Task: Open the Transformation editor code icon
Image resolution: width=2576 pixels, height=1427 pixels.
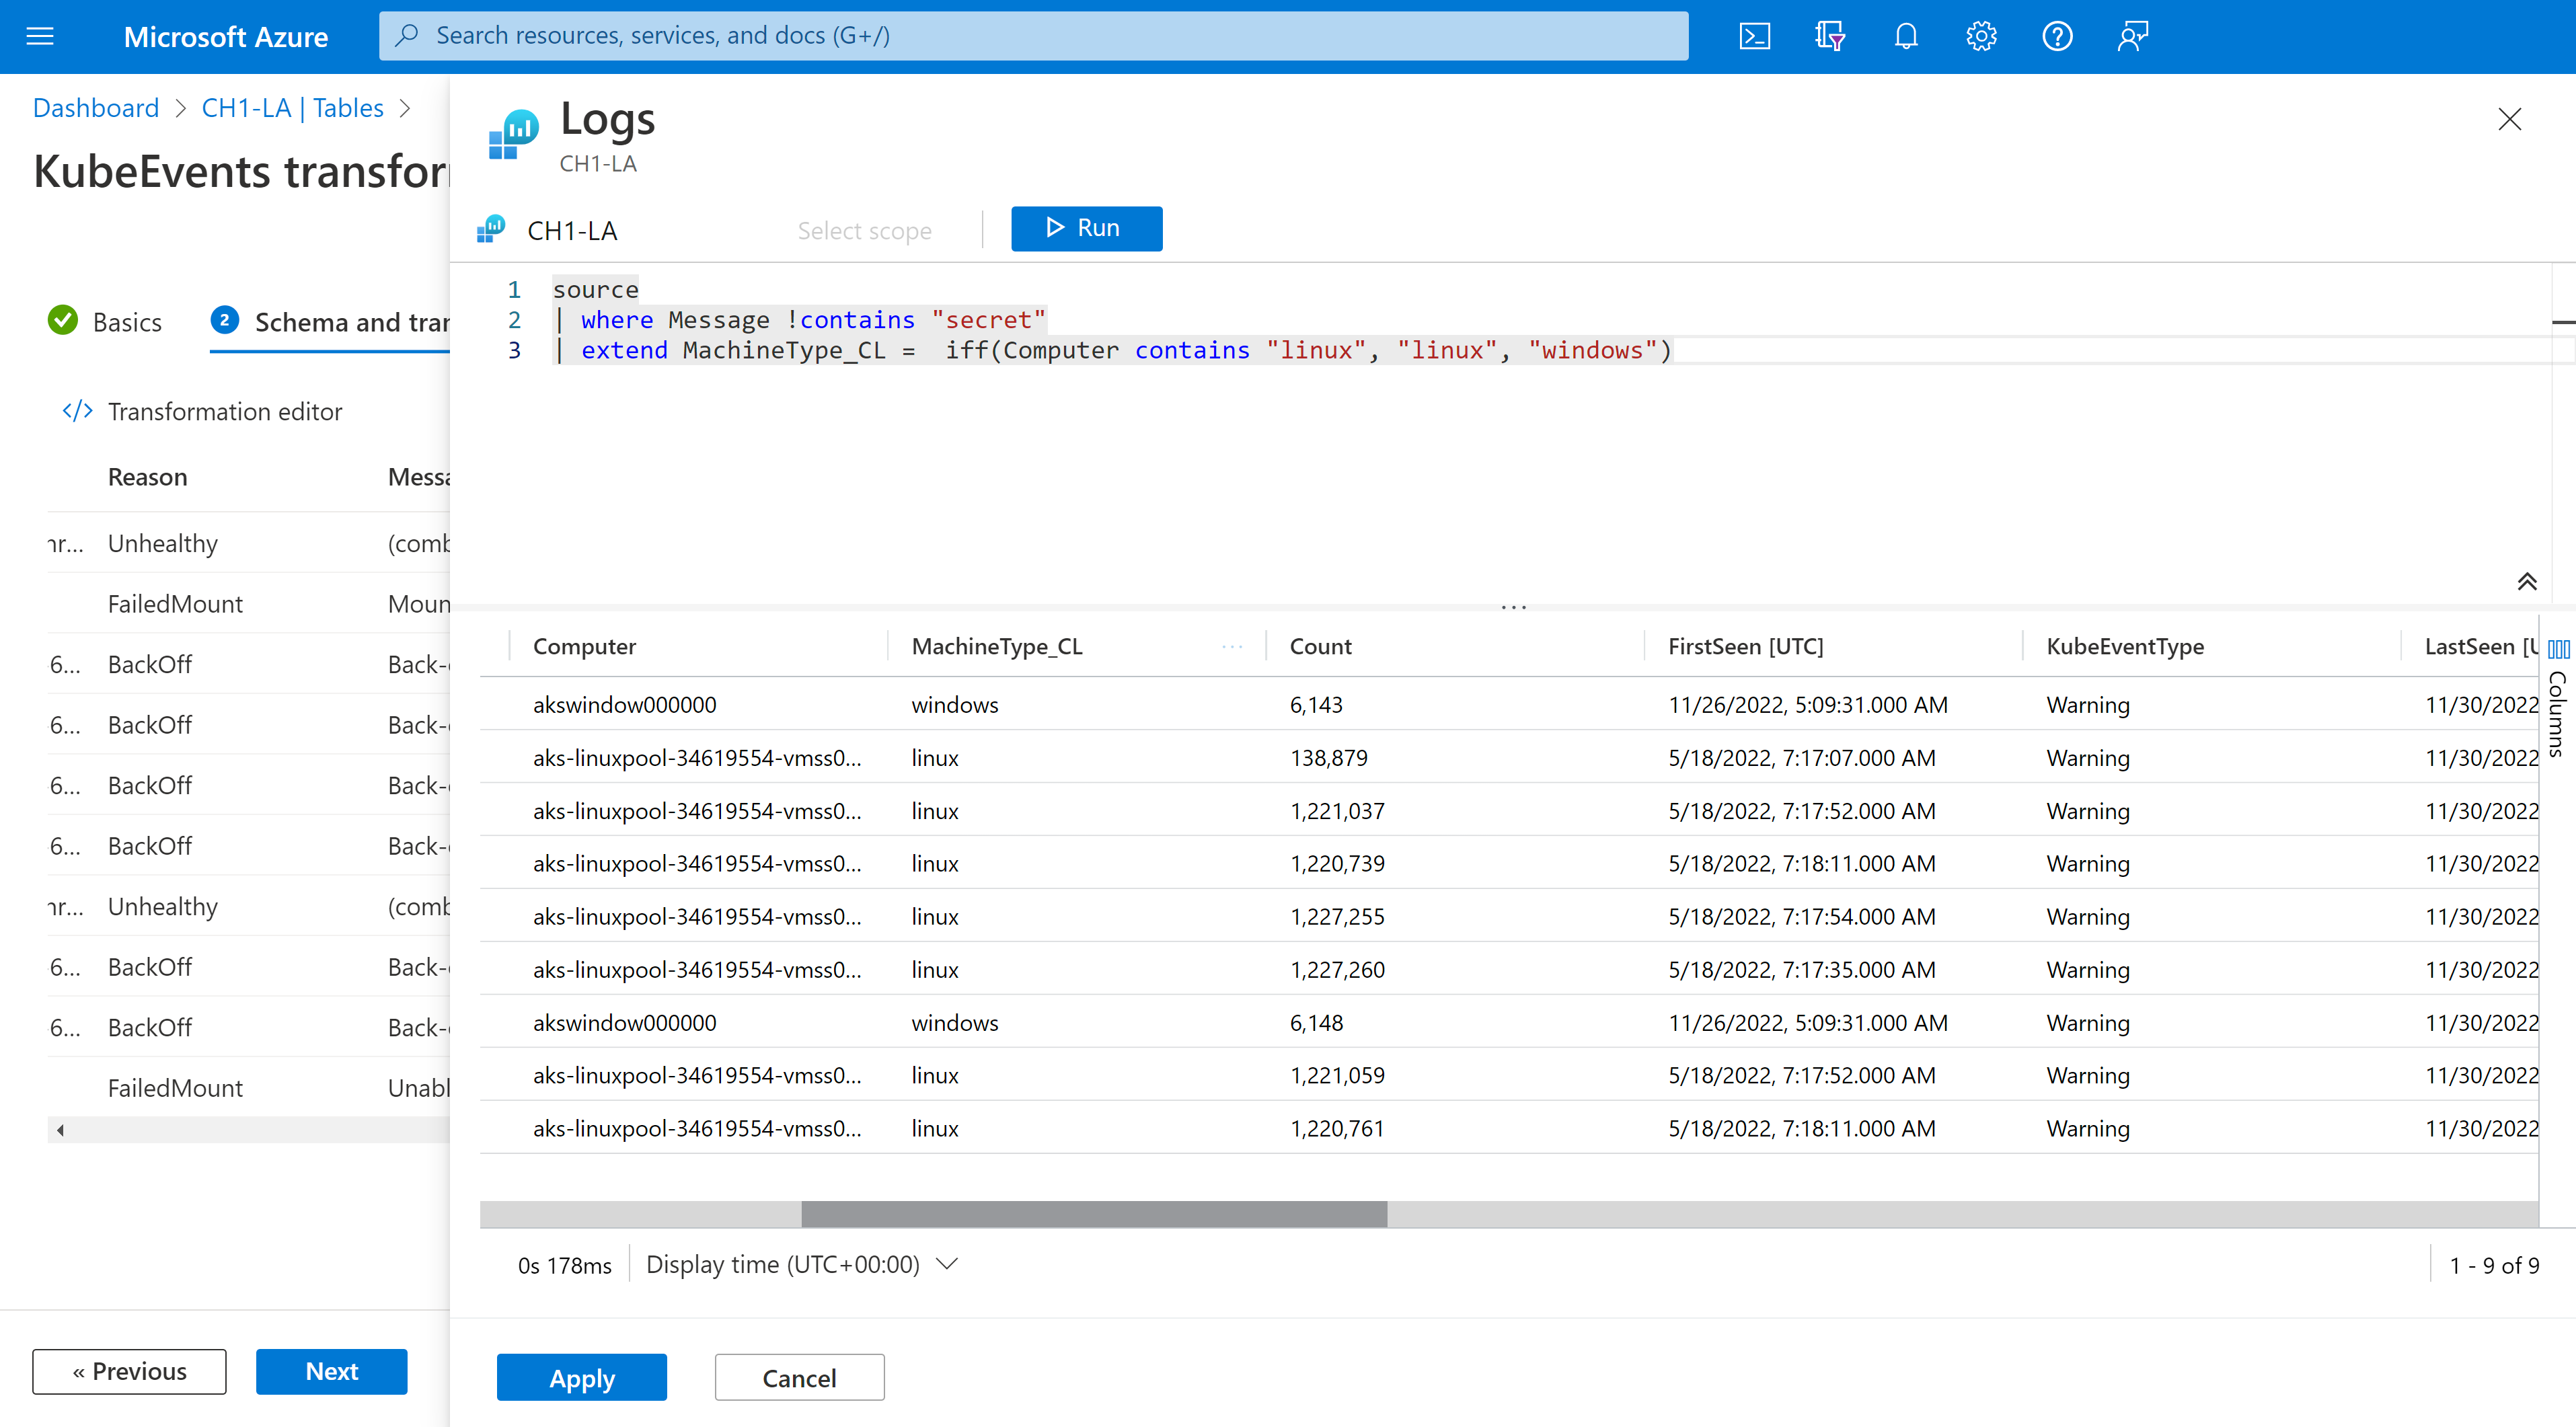Action: [x=78, y=411]
